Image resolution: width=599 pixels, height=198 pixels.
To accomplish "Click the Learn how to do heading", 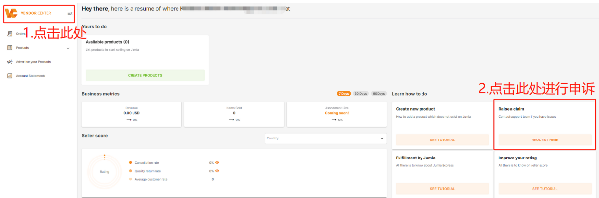I will click(410, 94).
